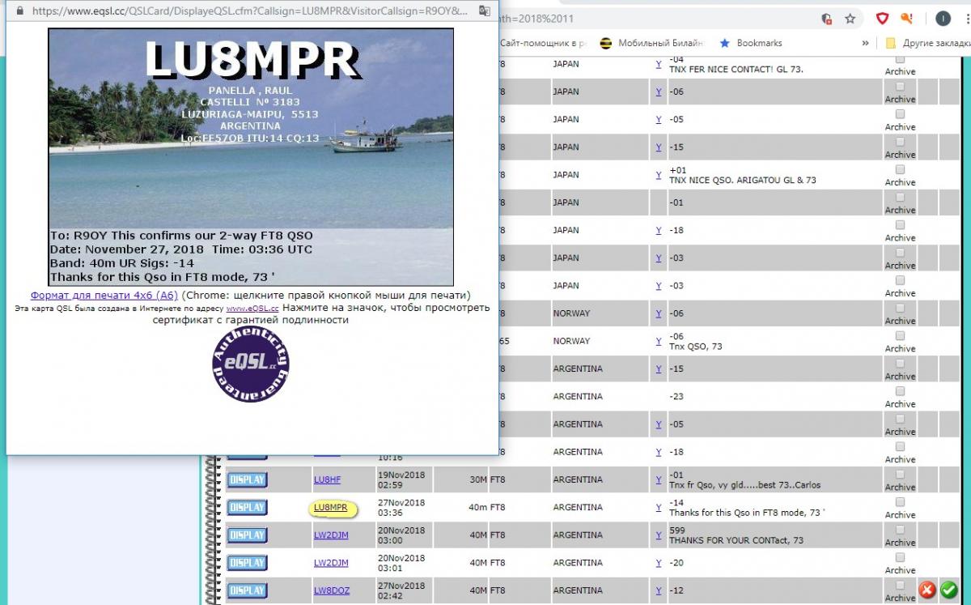This screenshot has width=971, height=605.
Task: Click the translate icon in popup address bar
Action: click(484, 11)
